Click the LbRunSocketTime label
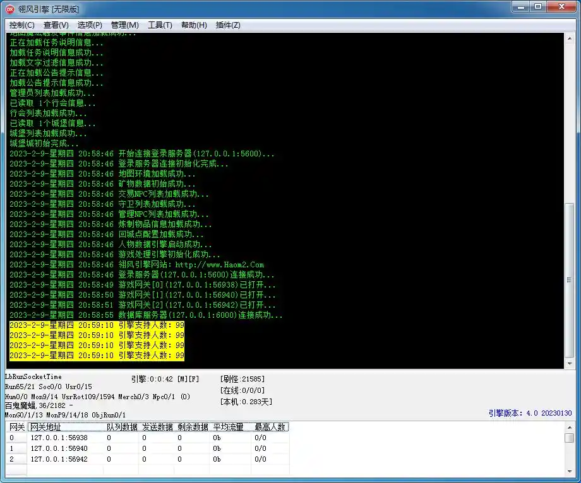This screenshot has width=581, height=483. pyautogui.click(x=33, y=377)
